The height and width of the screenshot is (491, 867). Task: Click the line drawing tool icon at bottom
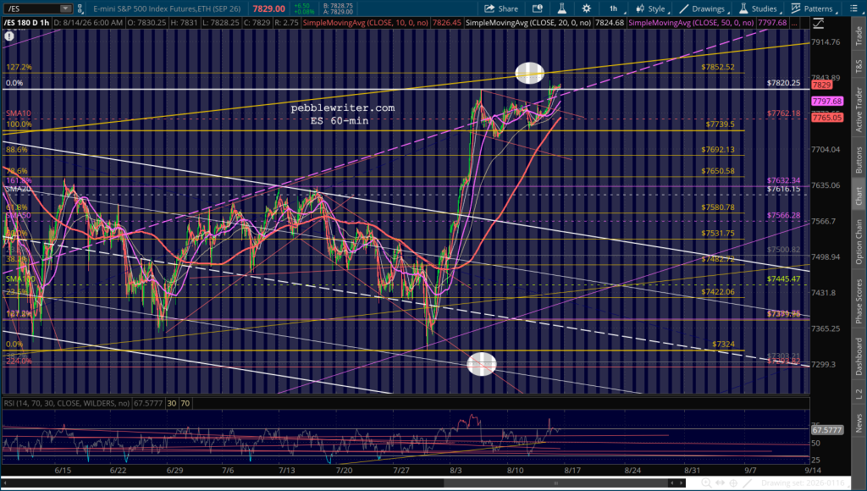coord(747,483)
